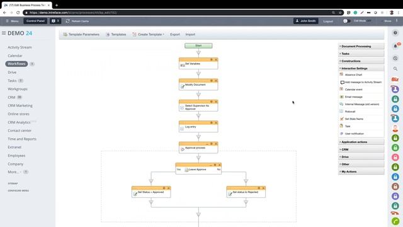Bookmark page with star icon in address bar
The height and width of the screenshot is (227, 403).
tap(340, 13)
